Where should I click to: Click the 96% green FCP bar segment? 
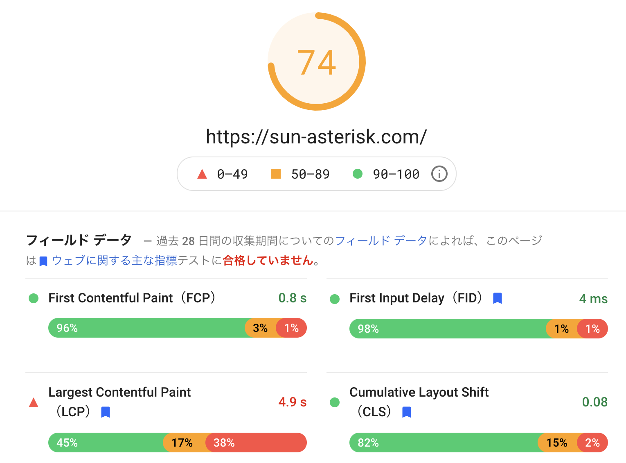pos(147,328)
